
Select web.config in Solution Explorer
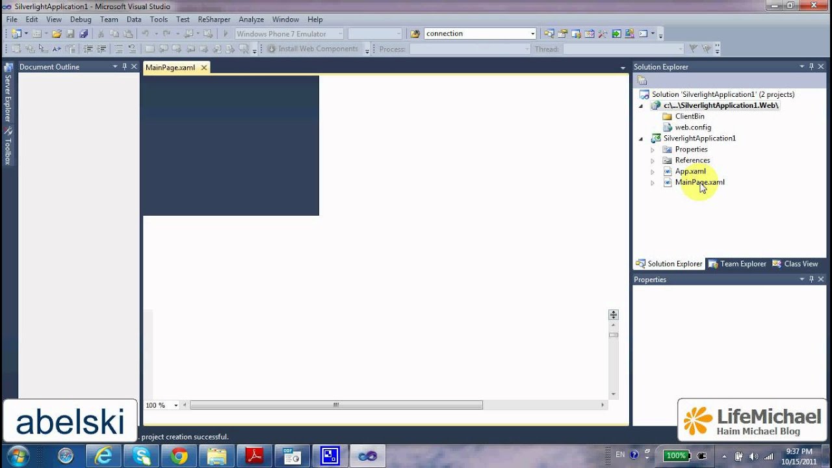point(693,127)
